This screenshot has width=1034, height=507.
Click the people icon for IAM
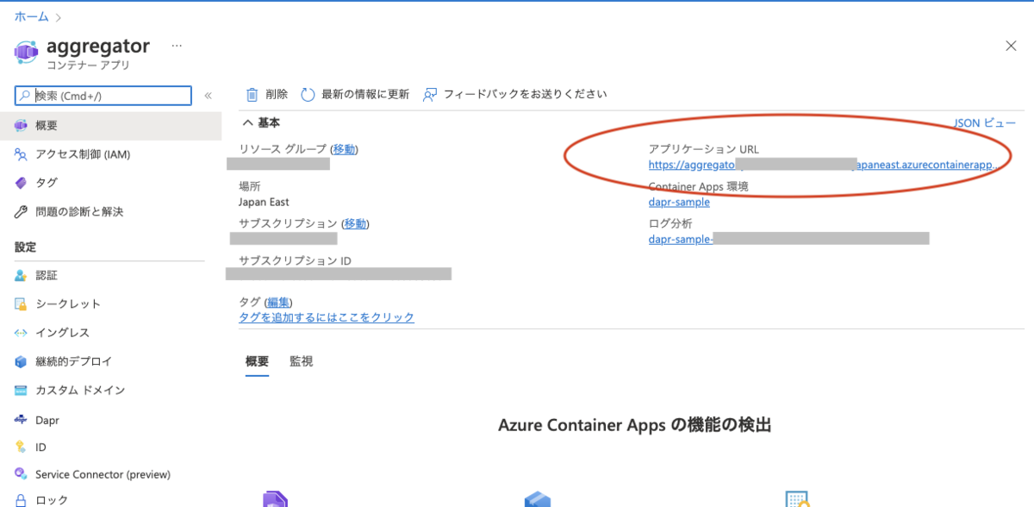[22, 154]
